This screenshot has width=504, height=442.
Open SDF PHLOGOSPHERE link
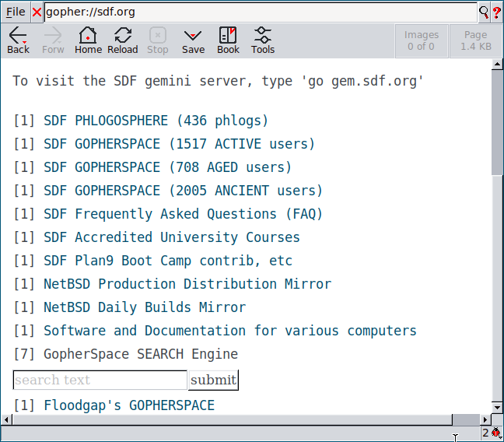pyautogui.click(x=156, y=121)
